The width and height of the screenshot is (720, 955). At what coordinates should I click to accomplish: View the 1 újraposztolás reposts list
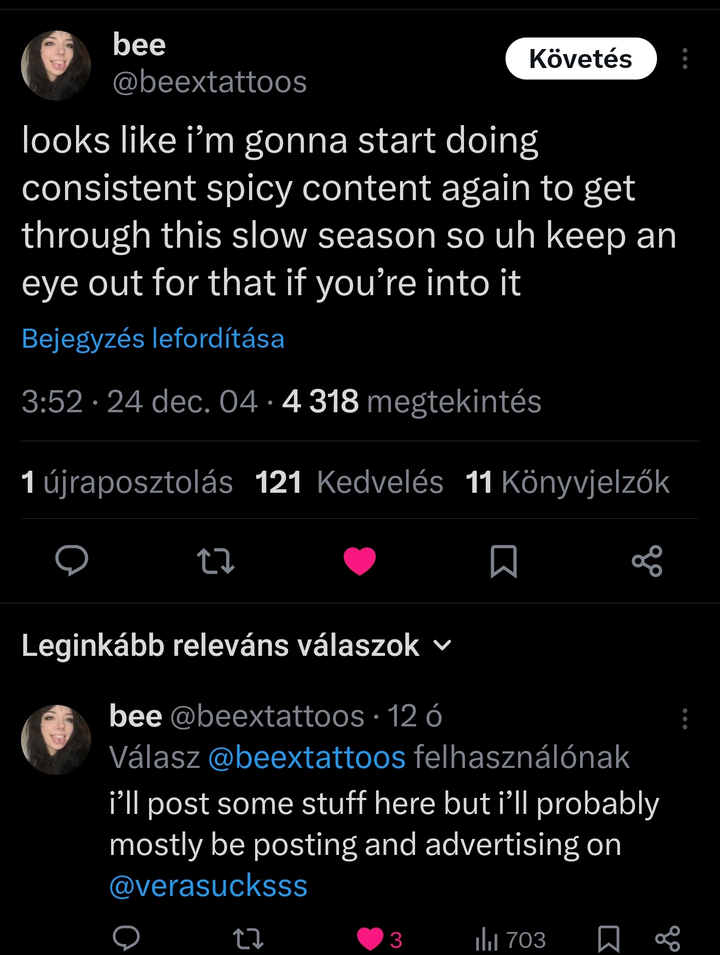point(127,482)
